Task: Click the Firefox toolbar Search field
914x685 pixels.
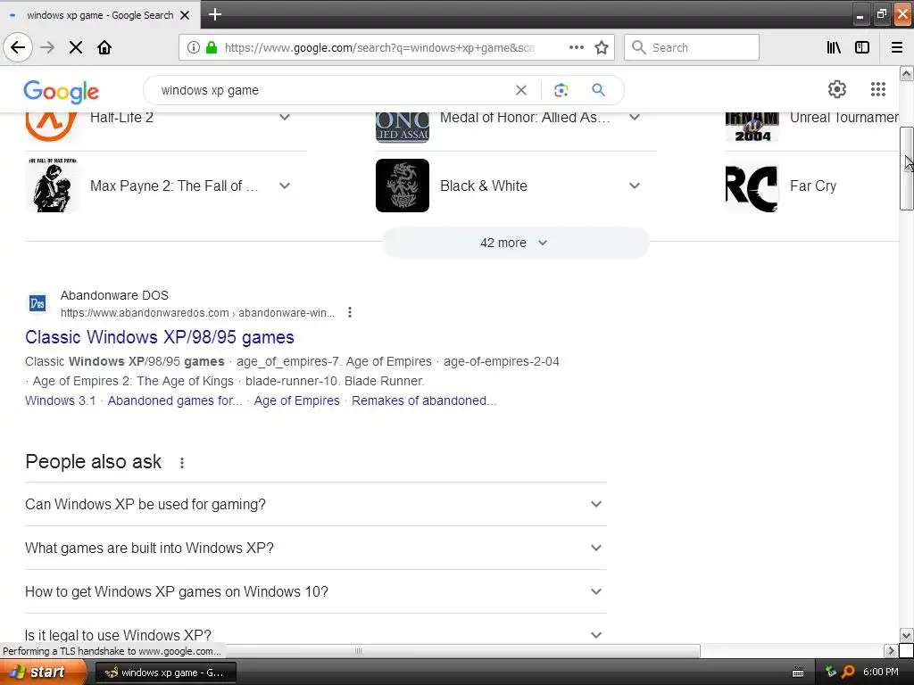Action: (692, 47)
